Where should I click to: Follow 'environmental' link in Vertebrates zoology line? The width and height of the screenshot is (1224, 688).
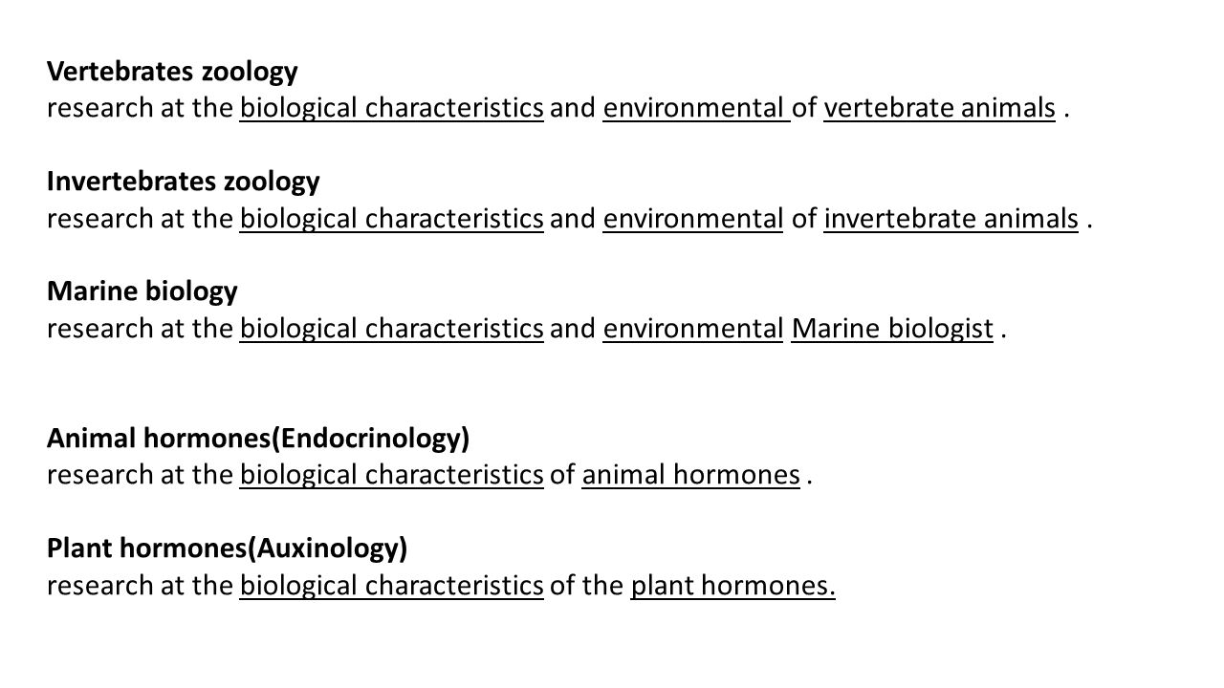[x=696, y=109]
